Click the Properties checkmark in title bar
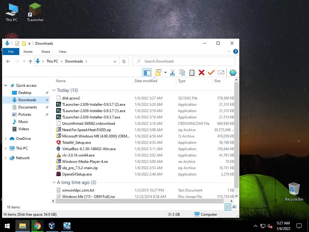 17,43
